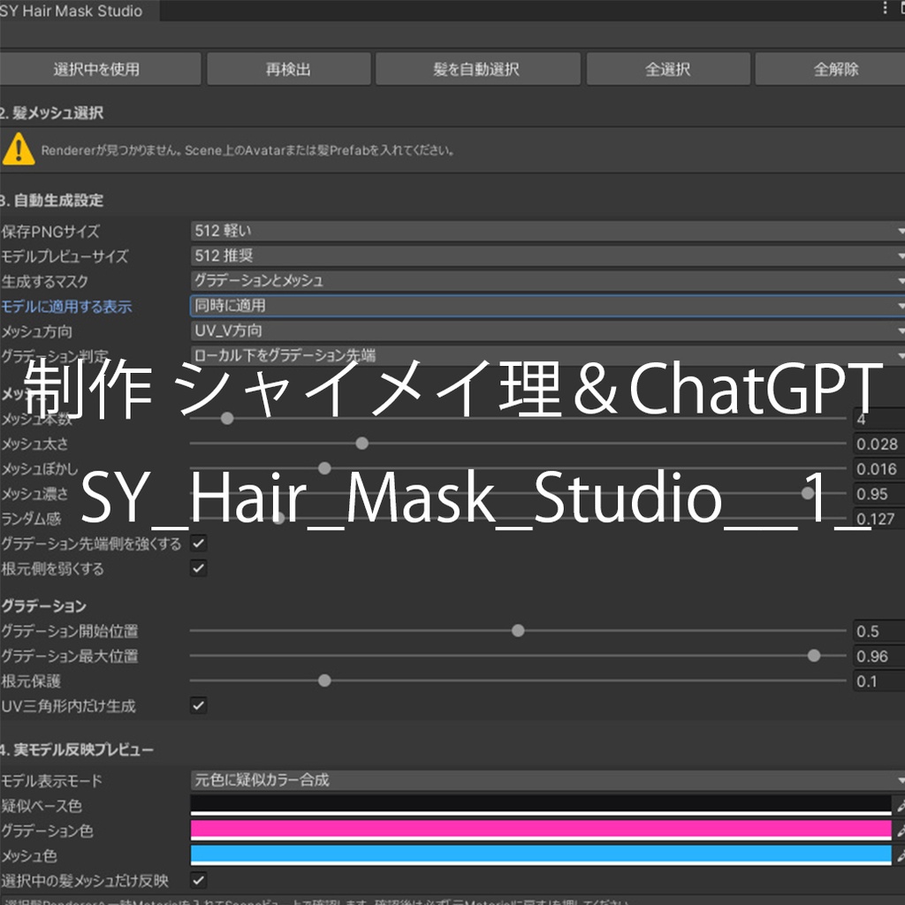Viewport: 905px width, 905px height.
Task: Open the 疑似ベース色 black color swatch
Action: (541, 805)
